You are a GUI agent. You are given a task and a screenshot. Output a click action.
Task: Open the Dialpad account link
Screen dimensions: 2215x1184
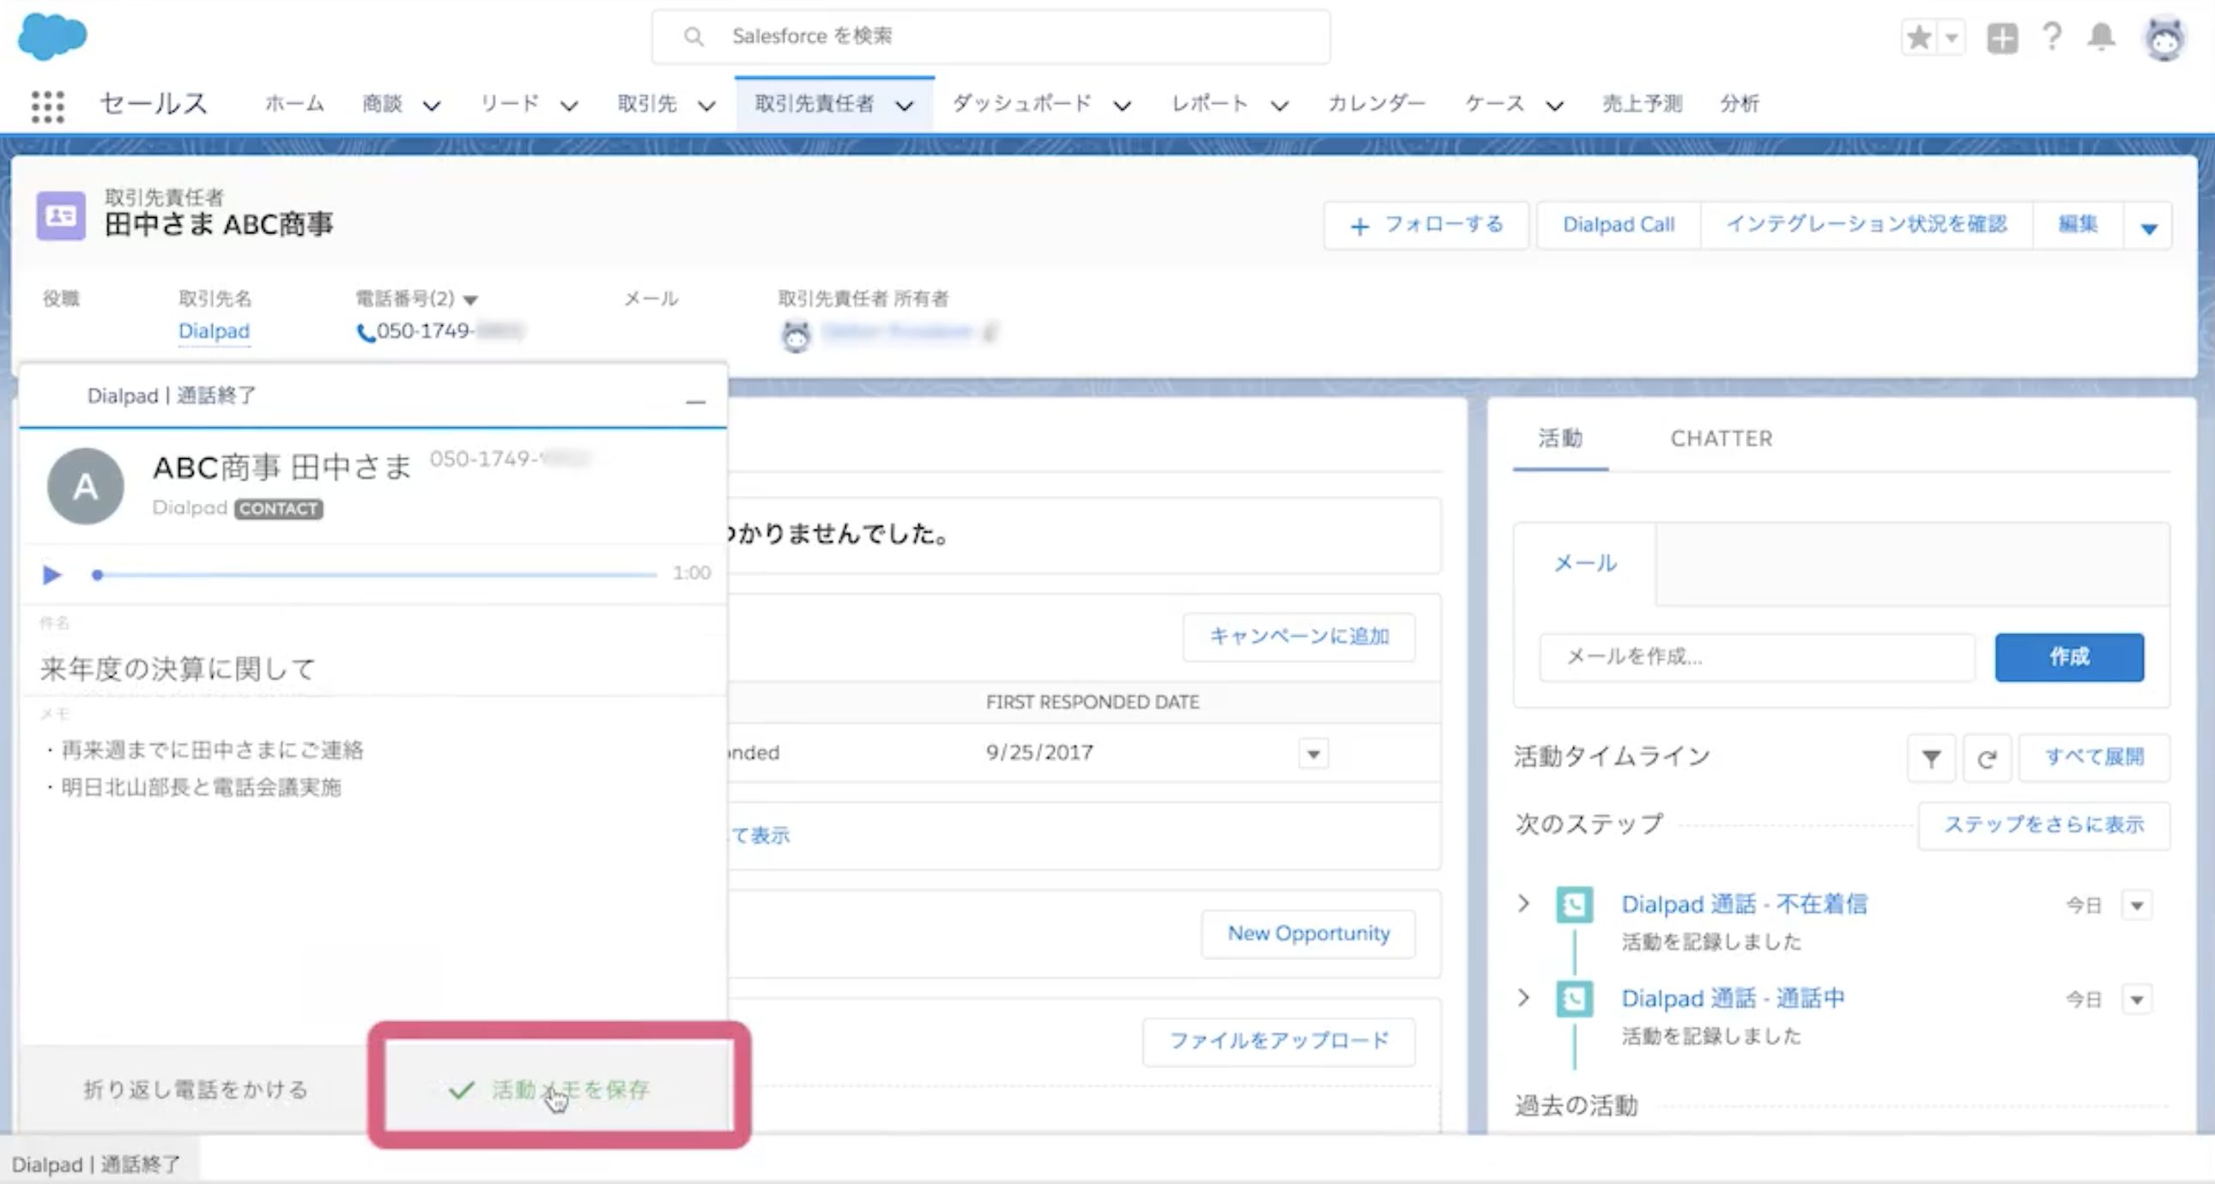coord(213,331)
